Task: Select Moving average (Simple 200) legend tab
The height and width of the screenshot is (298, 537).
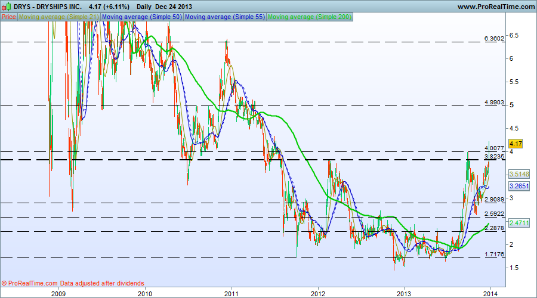Action: tap(310, 17)
